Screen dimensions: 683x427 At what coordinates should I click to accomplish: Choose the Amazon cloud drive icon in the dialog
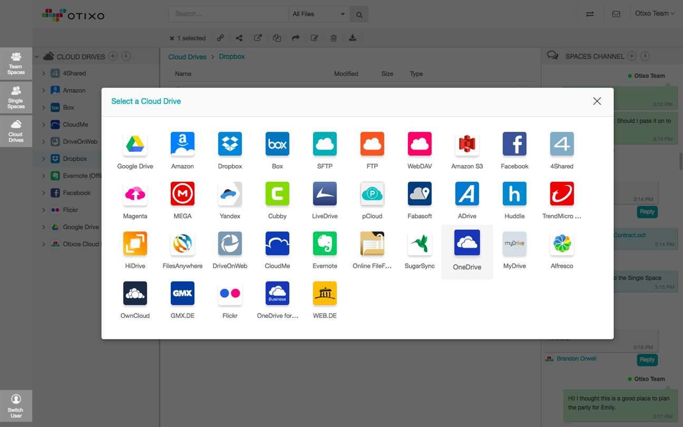coord(182,144)
